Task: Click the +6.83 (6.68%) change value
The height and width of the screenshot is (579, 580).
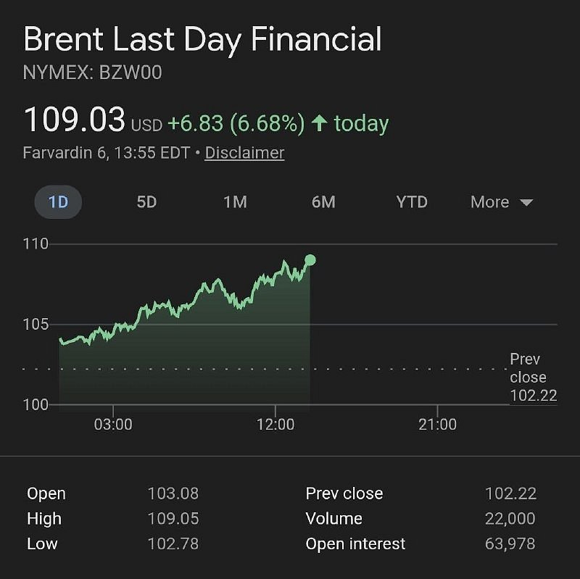Action: point(236,123)
